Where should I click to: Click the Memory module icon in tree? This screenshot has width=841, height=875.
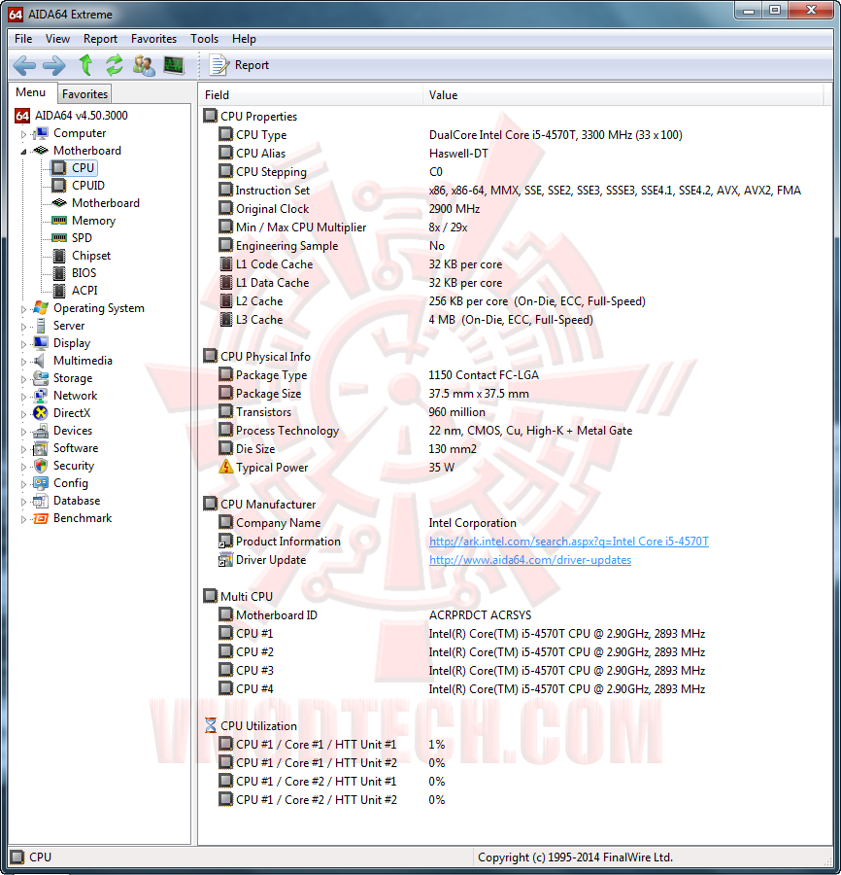pyautogui.click(x=59, y=221)
